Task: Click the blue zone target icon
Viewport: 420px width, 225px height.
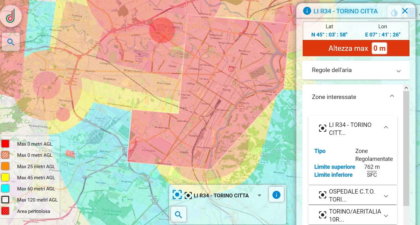Action: 177,195
